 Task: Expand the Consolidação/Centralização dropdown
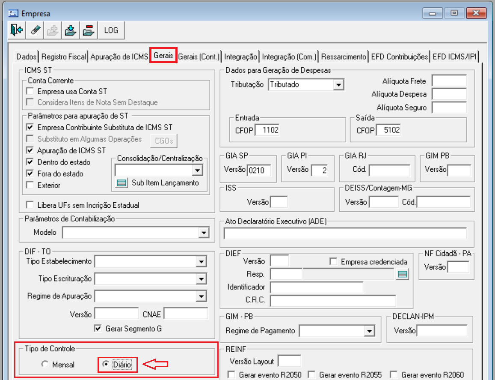click(x=197, y=171)
